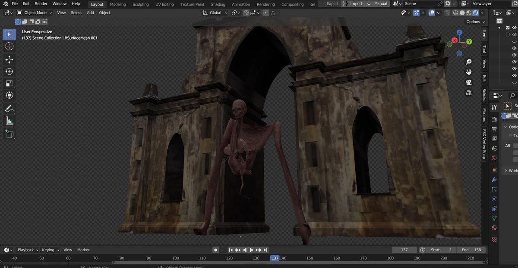Screen dimensions: 518x268
Task: Switch to solid shading
Action: tap(462, 12)
